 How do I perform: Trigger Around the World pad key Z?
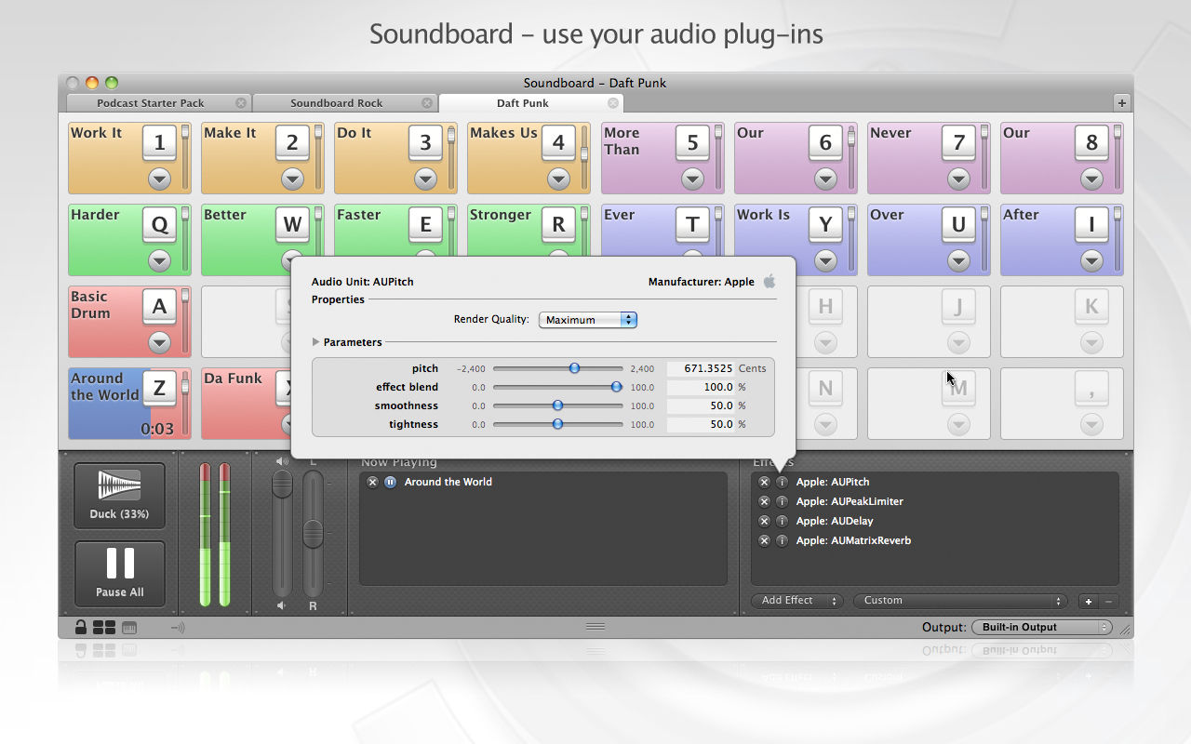tap(159, 388)
